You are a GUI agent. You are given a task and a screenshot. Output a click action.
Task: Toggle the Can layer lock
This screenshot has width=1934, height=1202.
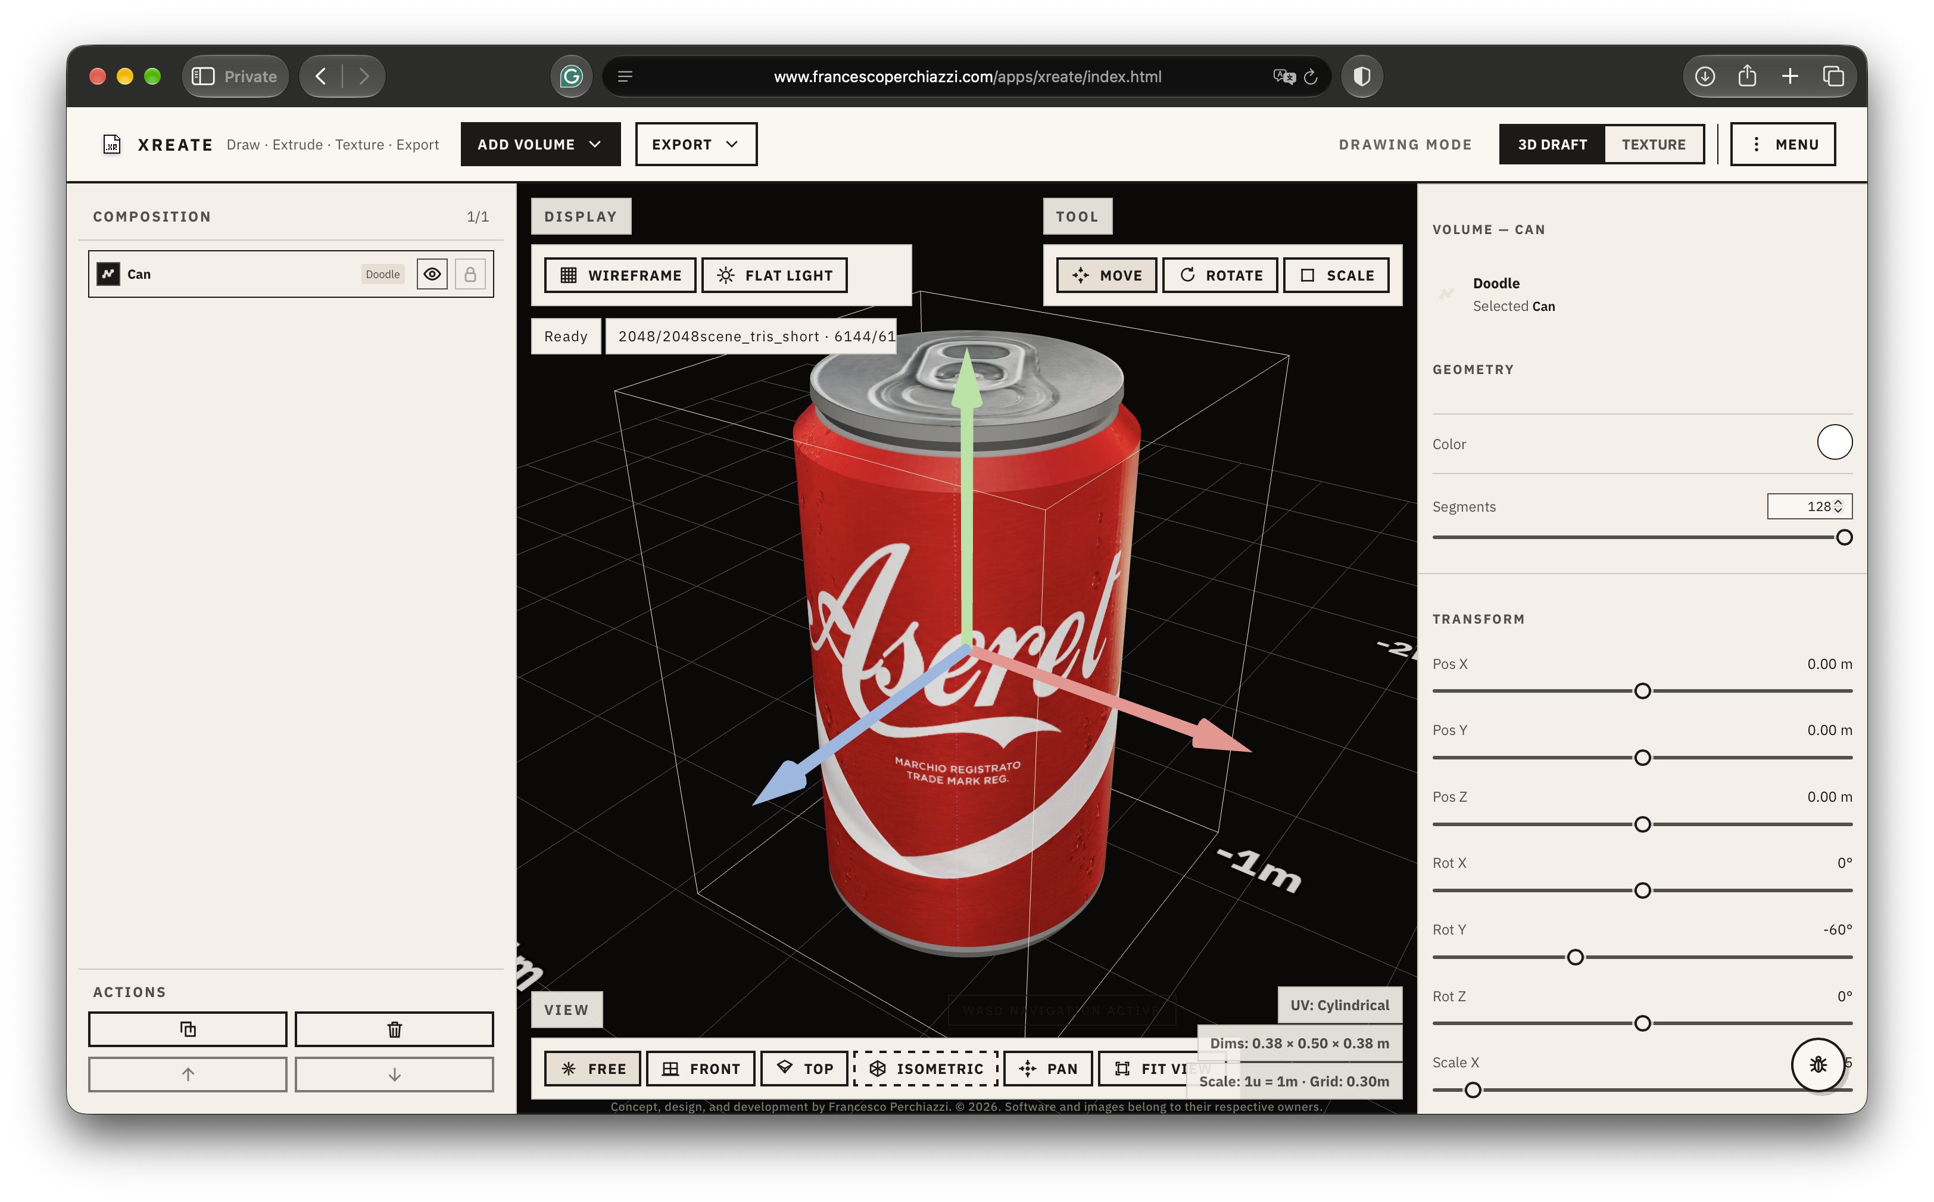[470, 274]
